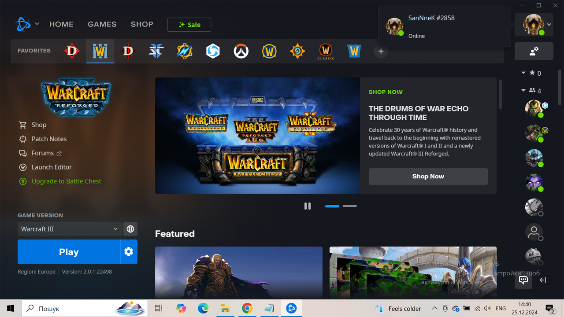The height and width of the screenshot is (317, 564).
Task: Select the WoW Classic favorite icon
Action: [326, 52]
